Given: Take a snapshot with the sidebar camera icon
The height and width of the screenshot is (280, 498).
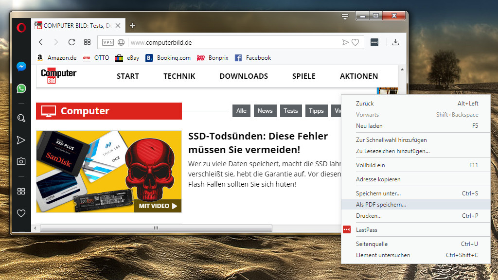Looking at the screenshot, I should [x=21, y=161].
